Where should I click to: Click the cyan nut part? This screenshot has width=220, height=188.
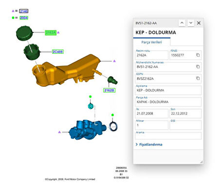click(91, 106)
